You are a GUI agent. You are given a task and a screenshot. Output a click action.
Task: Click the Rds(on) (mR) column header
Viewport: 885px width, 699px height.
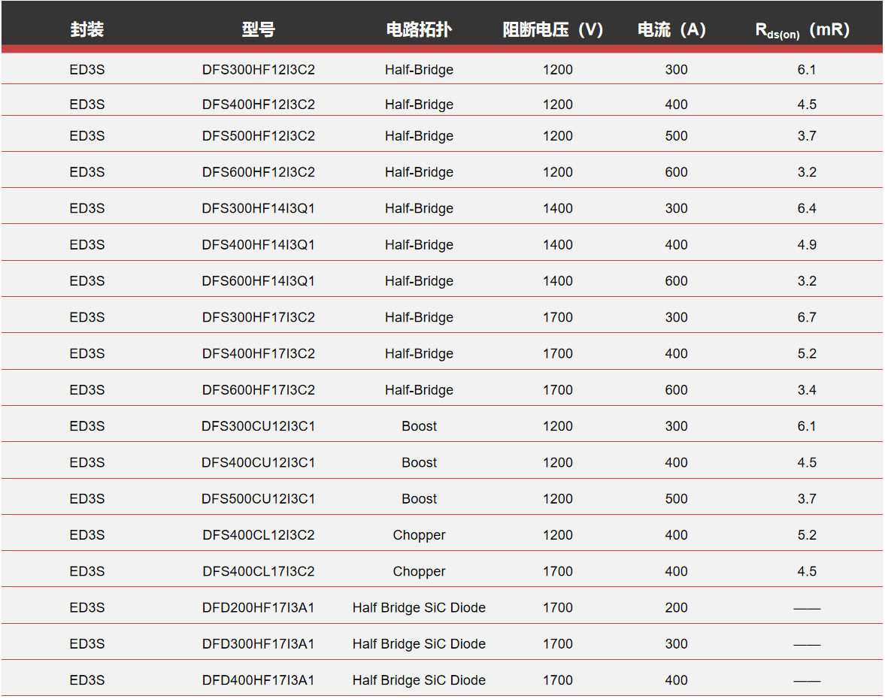(x=802, y=30)
